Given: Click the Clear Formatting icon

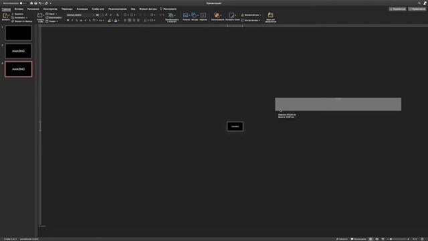Looking at the screenshot, I should (118, 15).
